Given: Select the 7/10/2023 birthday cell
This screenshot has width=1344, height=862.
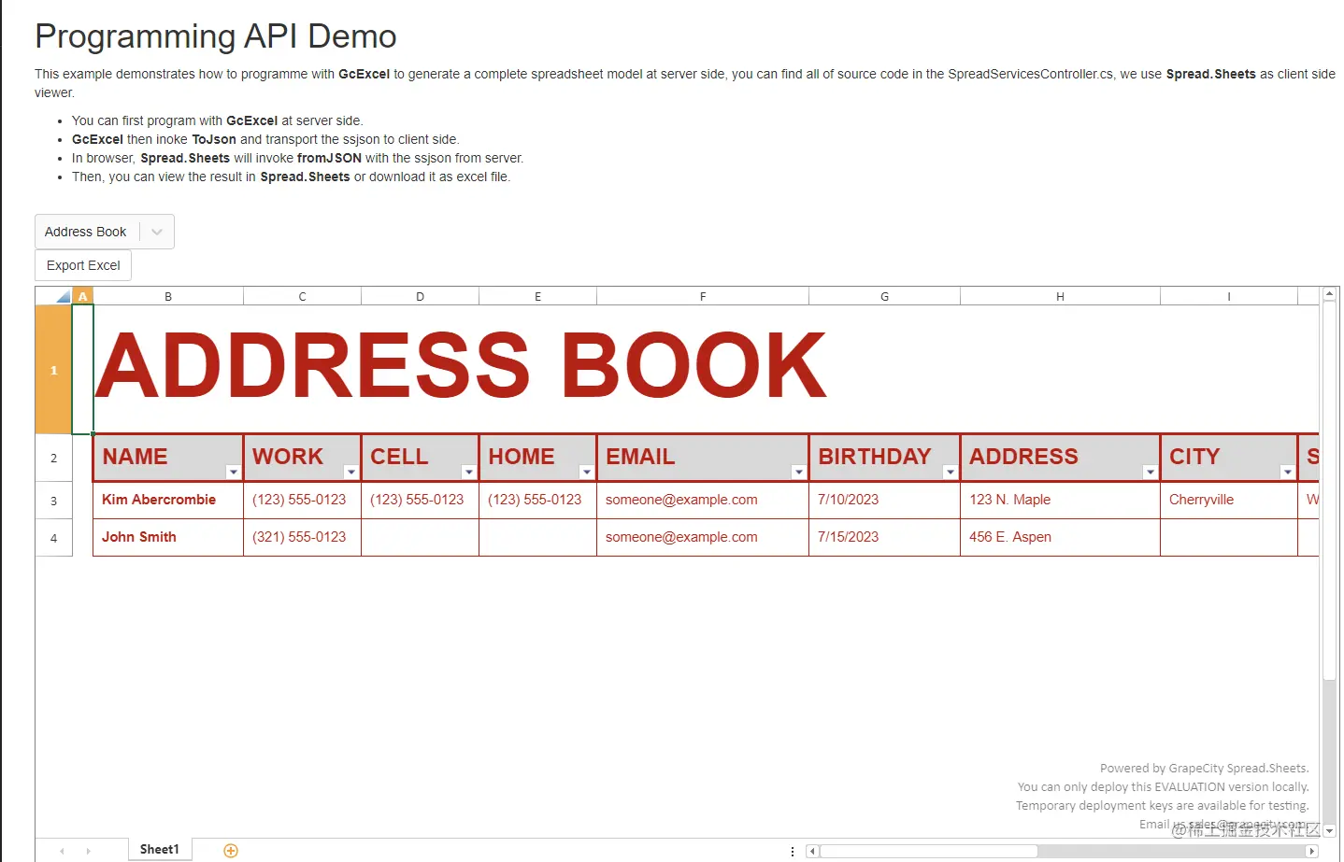Looking at the screenshot, I should (x=884, y=500).
